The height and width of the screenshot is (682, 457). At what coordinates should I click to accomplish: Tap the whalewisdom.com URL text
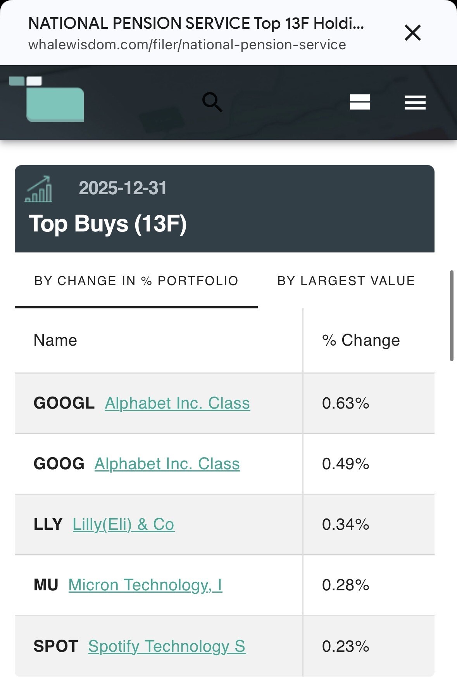[187, 45]
